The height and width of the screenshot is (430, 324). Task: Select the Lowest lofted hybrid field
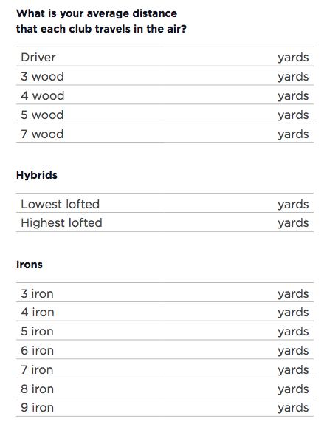click(x=165, y=203)
